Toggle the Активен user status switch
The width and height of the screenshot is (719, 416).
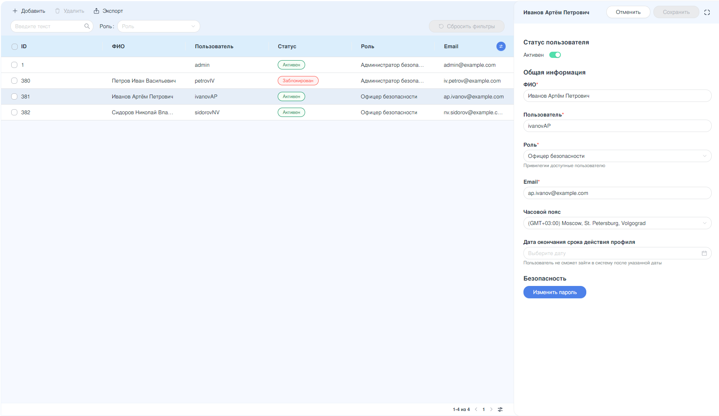coord(555,55)
